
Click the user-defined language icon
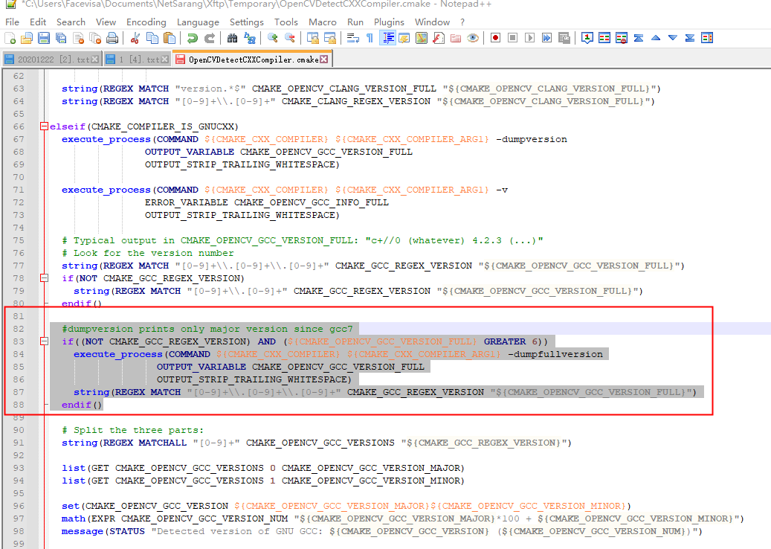pyautogui.click(x=404, y=38)
